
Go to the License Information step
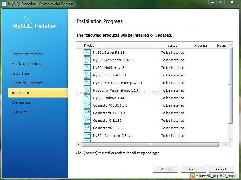point(27,54)
